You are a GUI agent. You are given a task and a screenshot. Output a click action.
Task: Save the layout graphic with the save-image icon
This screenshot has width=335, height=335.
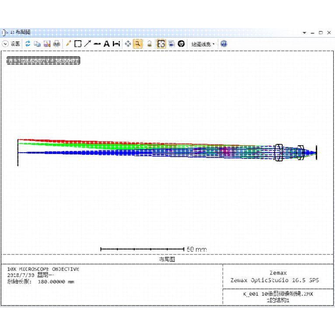click(x=47, y=44)
